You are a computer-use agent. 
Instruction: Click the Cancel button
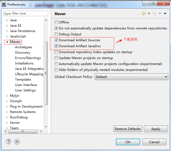(154, 142)
